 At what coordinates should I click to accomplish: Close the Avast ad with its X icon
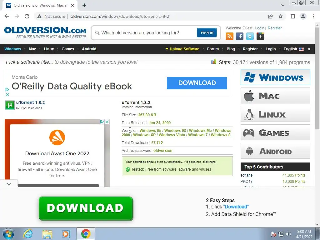click(107, 122)
